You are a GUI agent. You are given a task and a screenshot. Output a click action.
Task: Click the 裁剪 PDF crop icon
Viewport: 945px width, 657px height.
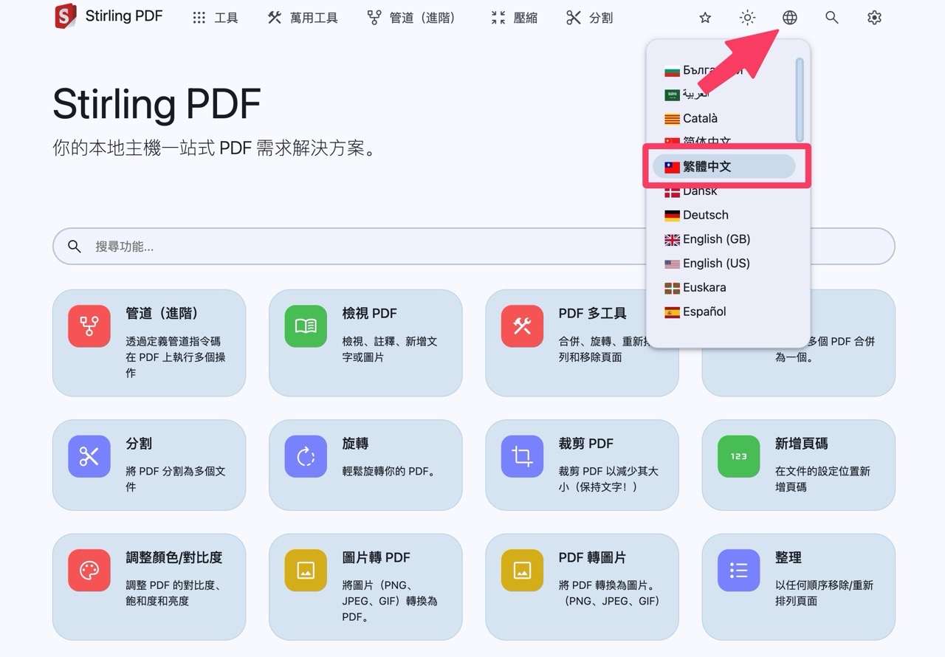pyautogui.click(x=522, y=456)
